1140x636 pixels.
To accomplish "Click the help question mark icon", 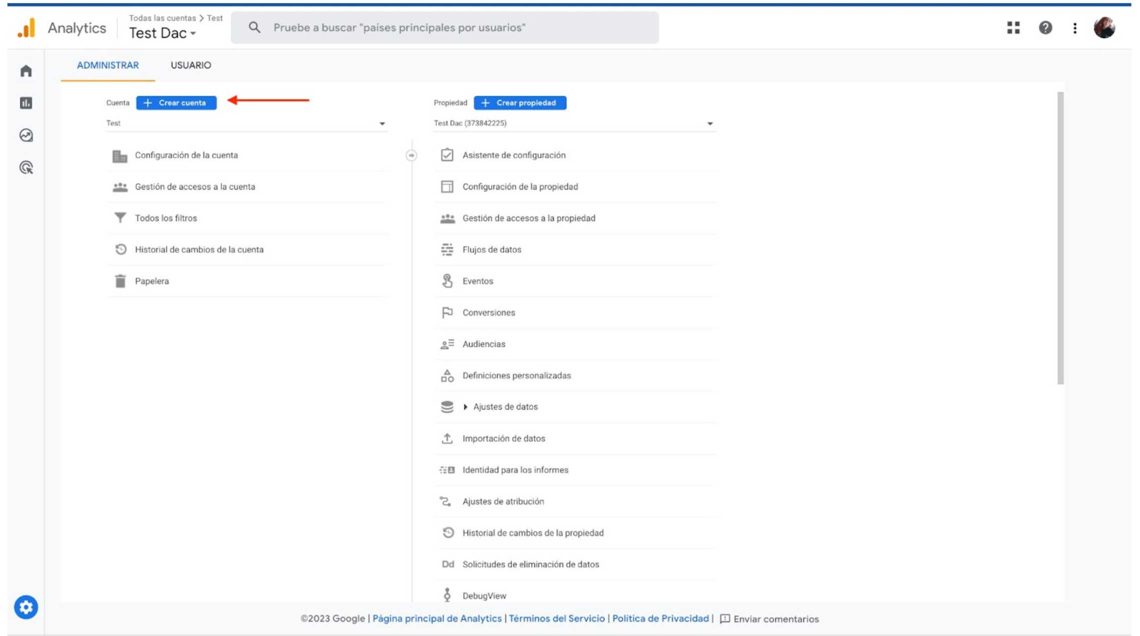I will tap(1045, 27).
